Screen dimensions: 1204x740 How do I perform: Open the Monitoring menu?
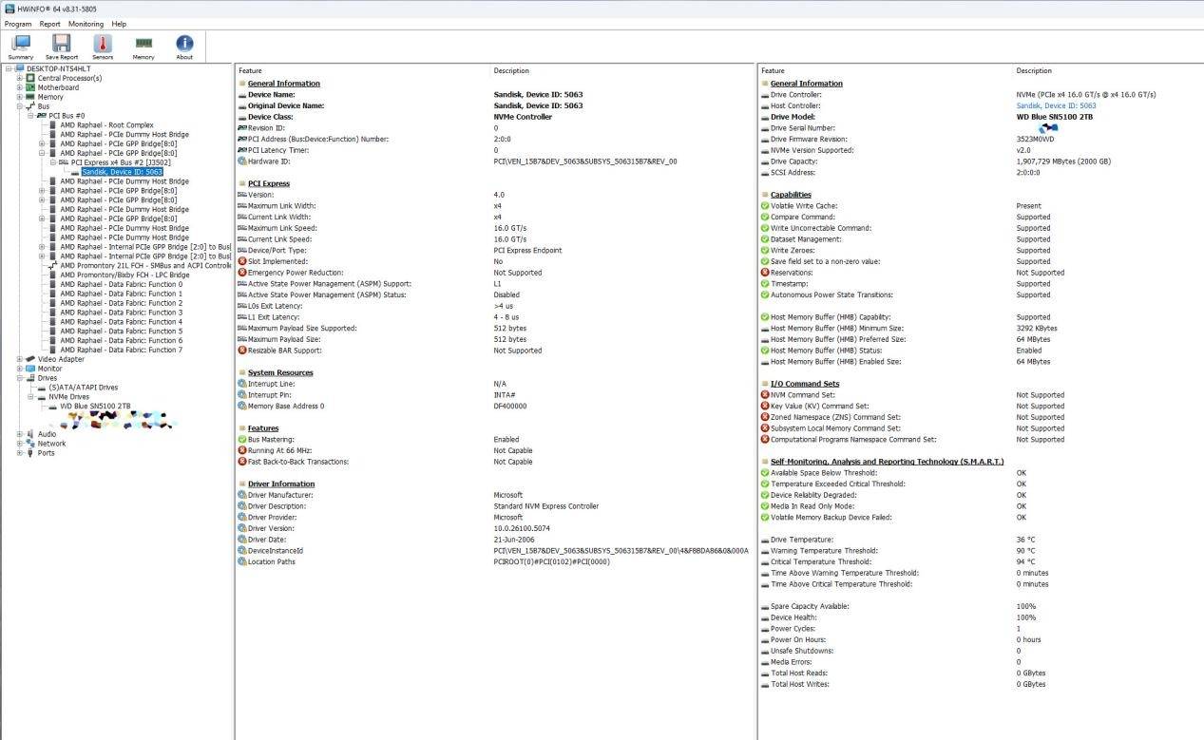[x=86, y=24]
